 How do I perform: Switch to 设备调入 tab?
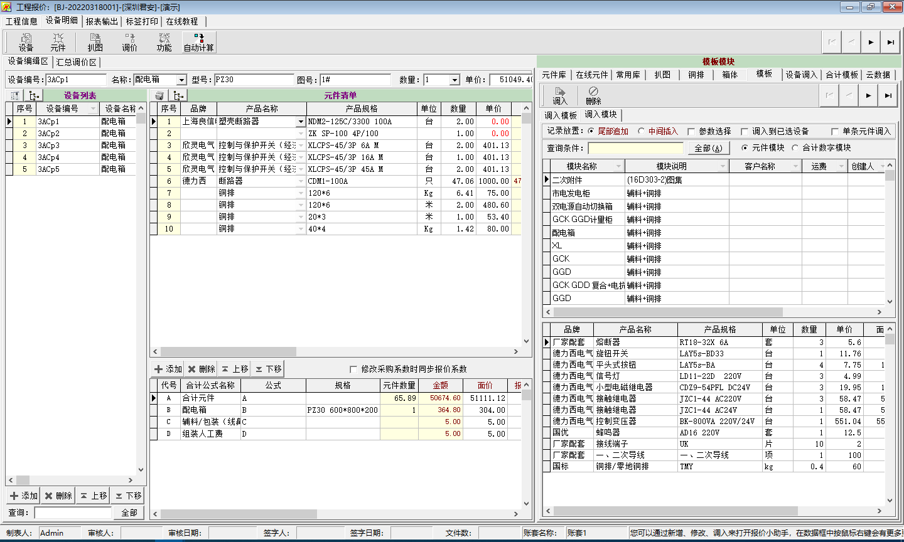pos(802,75)
